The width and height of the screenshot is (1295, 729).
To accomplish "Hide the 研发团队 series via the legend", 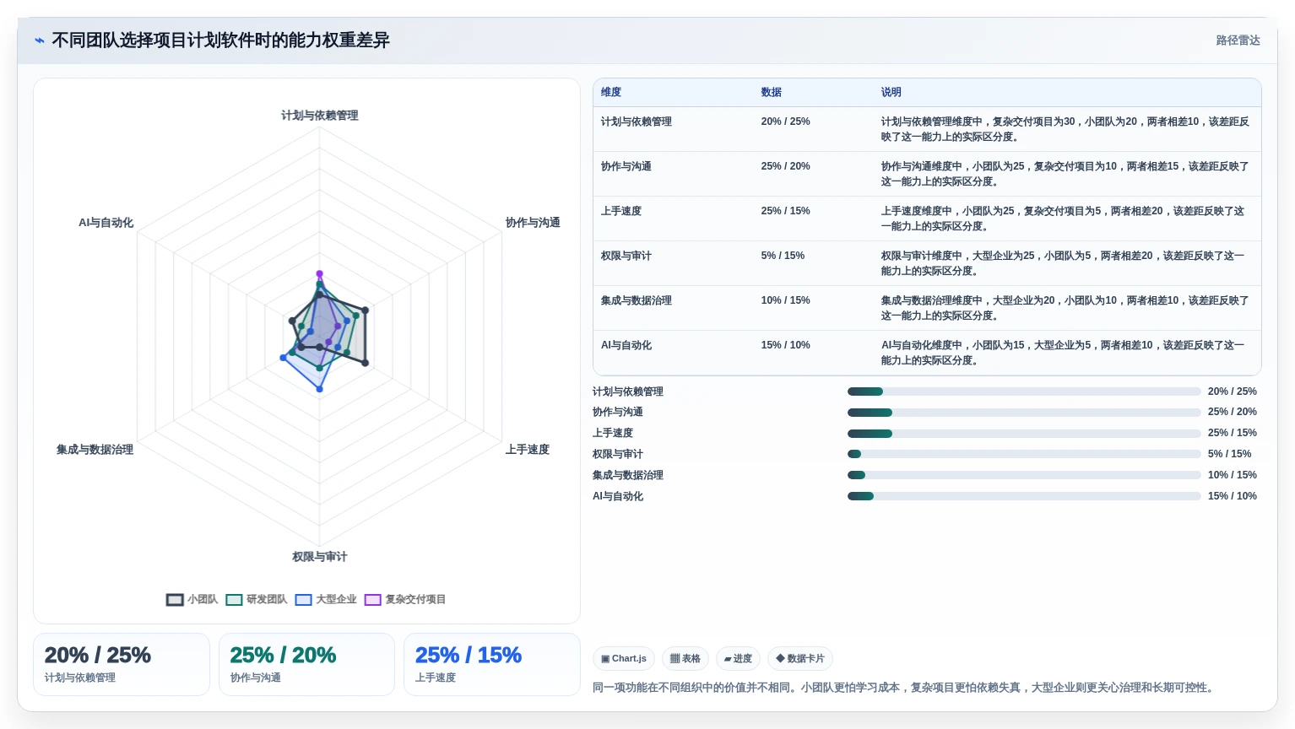I will pyautogui.click(x=257, y=599).
